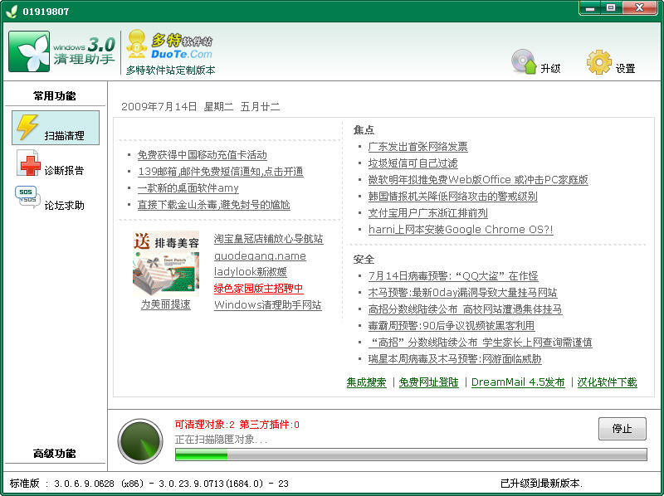
Task: Open “高招”分数线 学生家长 link
Action: (481, 343)
